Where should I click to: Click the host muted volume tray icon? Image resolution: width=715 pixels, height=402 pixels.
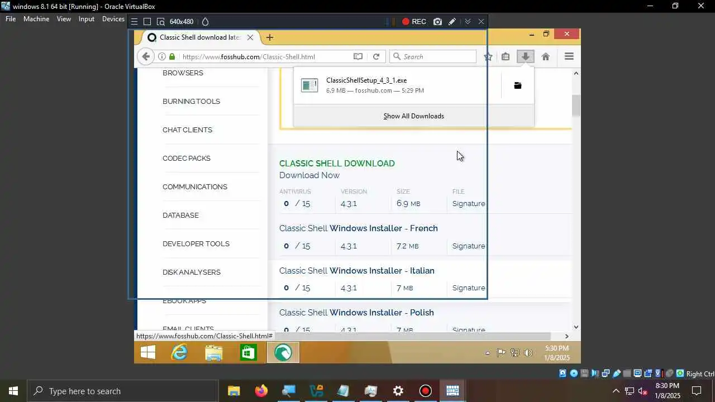point(643,391)
